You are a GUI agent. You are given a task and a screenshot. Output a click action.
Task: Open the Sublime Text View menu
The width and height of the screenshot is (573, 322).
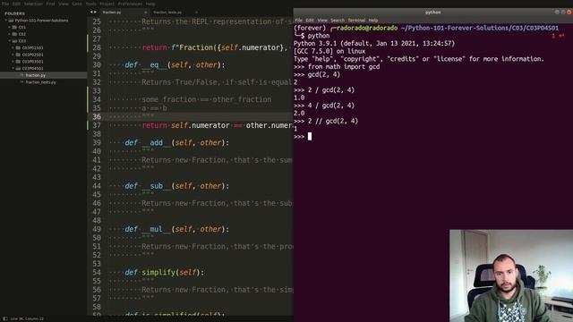[x=64, y=4]
